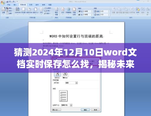Open the 分隔符 (Breaks) dropdown

point(48,8)
